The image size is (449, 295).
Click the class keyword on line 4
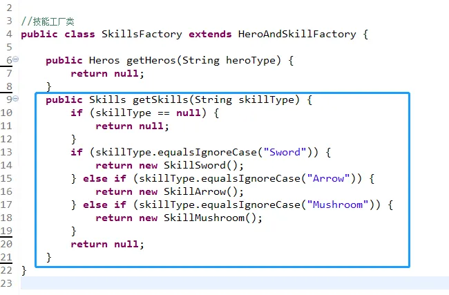pos(79,34)
